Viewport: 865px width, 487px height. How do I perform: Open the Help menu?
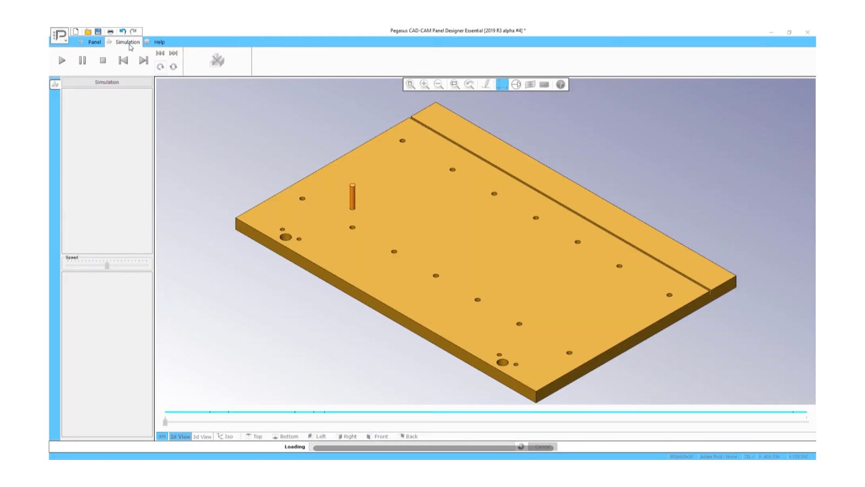pos(158,42)
